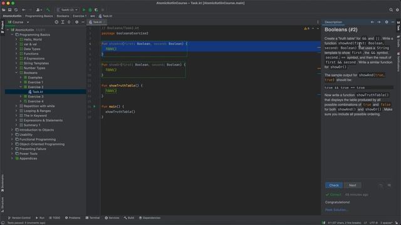Select the Functional Programming section
Screen dimensions: 401x225
[x=38, y=139]
